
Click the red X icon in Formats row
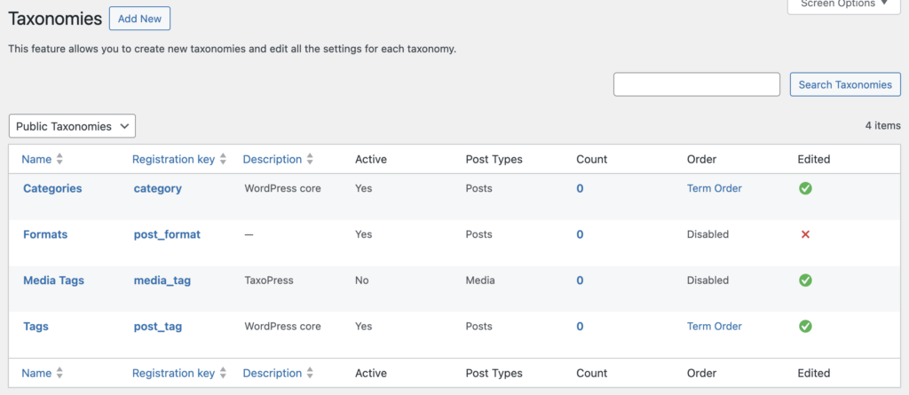coord(804,234)
